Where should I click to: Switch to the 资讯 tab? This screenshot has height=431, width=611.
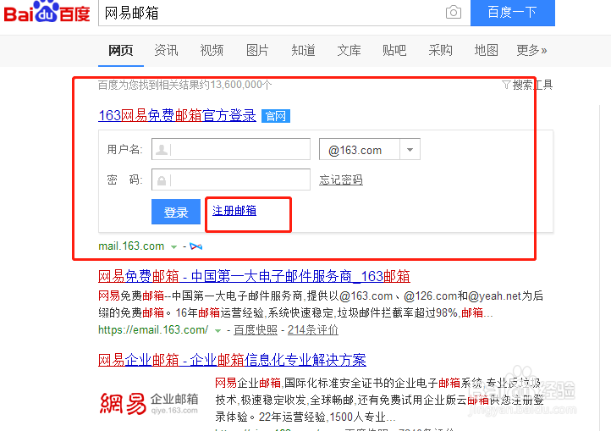coord(166,50)
